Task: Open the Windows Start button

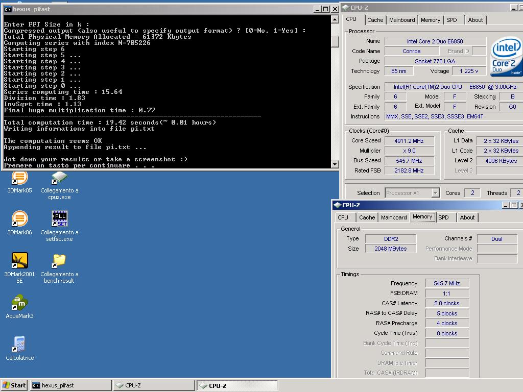Action: [14, 385]
